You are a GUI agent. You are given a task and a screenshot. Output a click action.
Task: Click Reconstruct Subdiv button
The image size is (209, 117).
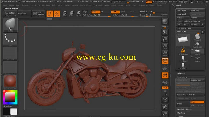pyautogui.click(x=190, y=95)
